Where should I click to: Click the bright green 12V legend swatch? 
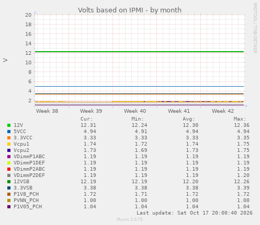[9, 125]
